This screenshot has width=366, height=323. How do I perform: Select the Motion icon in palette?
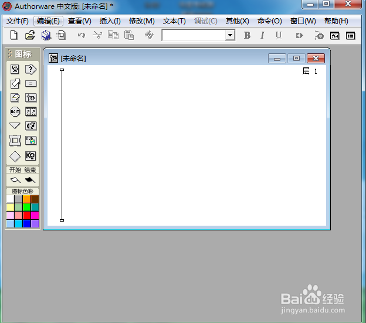[15, 83]
